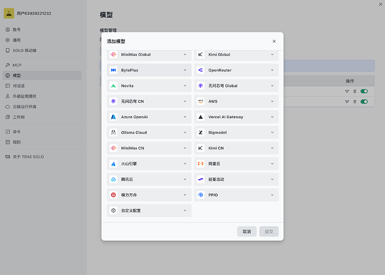
Task: Toggle the first model's enable switch
Action: 364,91
